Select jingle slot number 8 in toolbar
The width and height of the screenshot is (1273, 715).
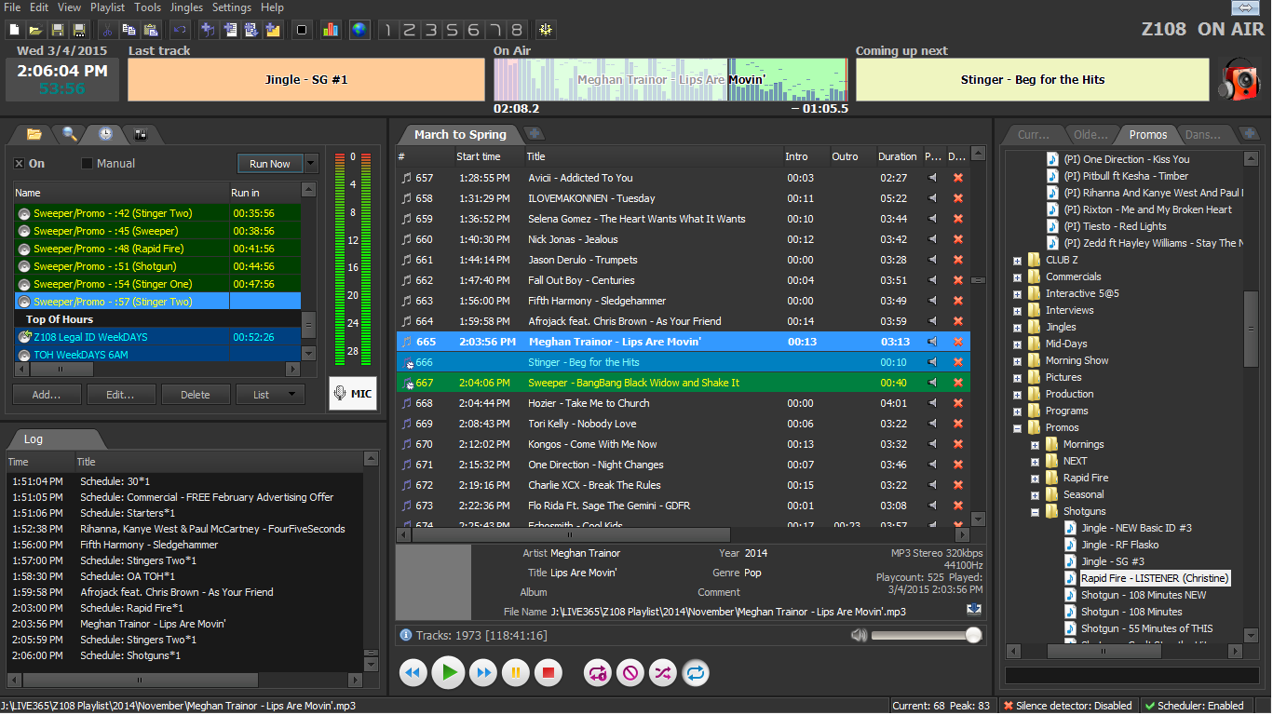tap(516, 31)
